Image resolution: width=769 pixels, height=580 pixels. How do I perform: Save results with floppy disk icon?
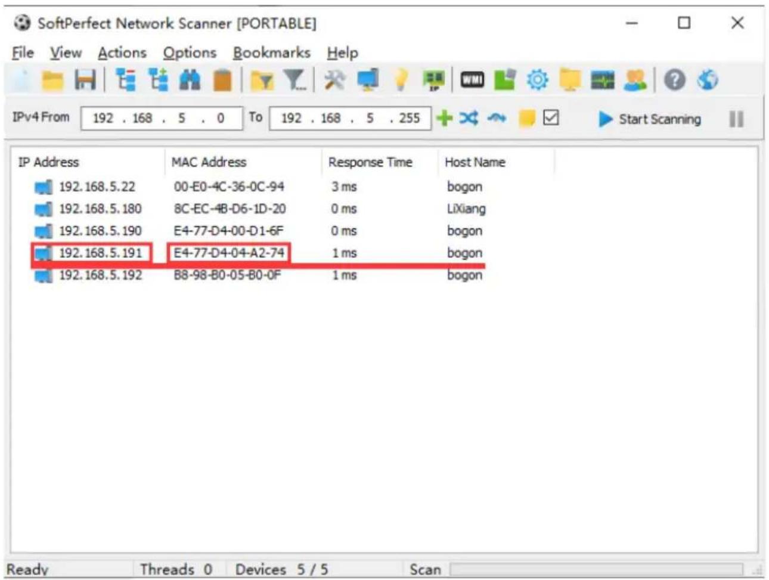85,80
